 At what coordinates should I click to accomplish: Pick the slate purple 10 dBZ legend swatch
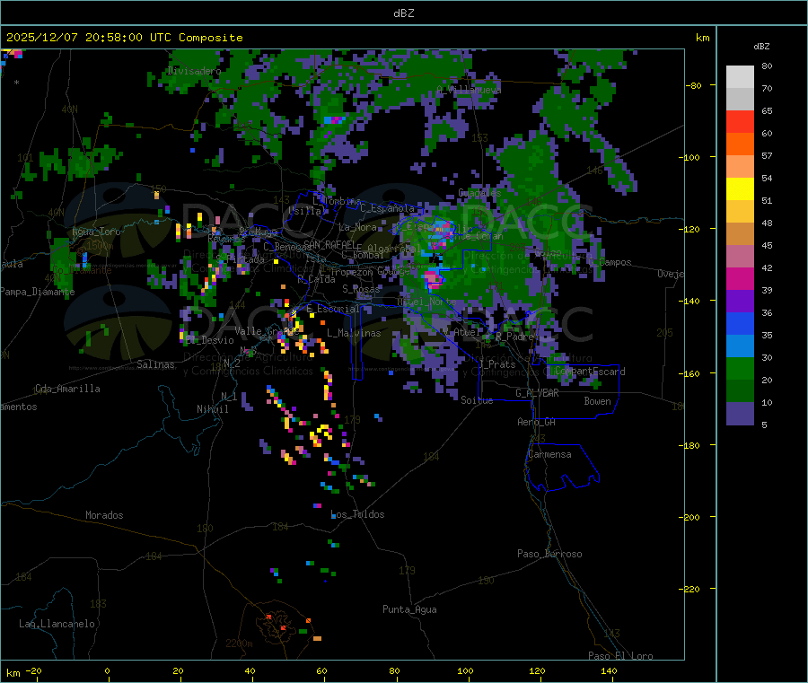click(x=740, y=414)
